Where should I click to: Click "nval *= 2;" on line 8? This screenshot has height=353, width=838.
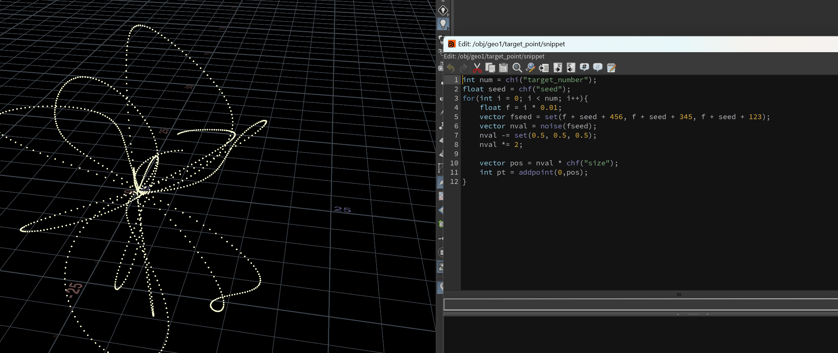coord(501,145)
